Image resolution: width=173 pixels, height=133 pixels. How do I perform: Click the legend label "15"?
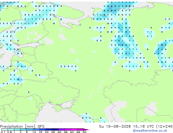tap(40, 132)
